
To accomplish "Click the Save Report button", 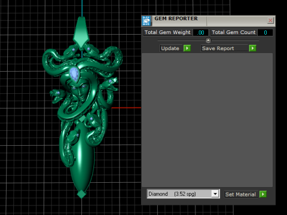I will point(224,48).
